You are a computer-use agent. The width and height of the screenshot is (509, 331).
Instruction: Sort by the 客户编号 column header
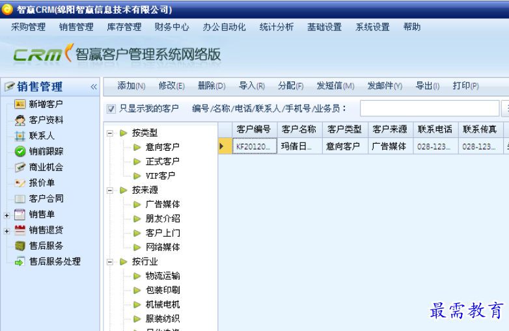[x=255, y=129]
